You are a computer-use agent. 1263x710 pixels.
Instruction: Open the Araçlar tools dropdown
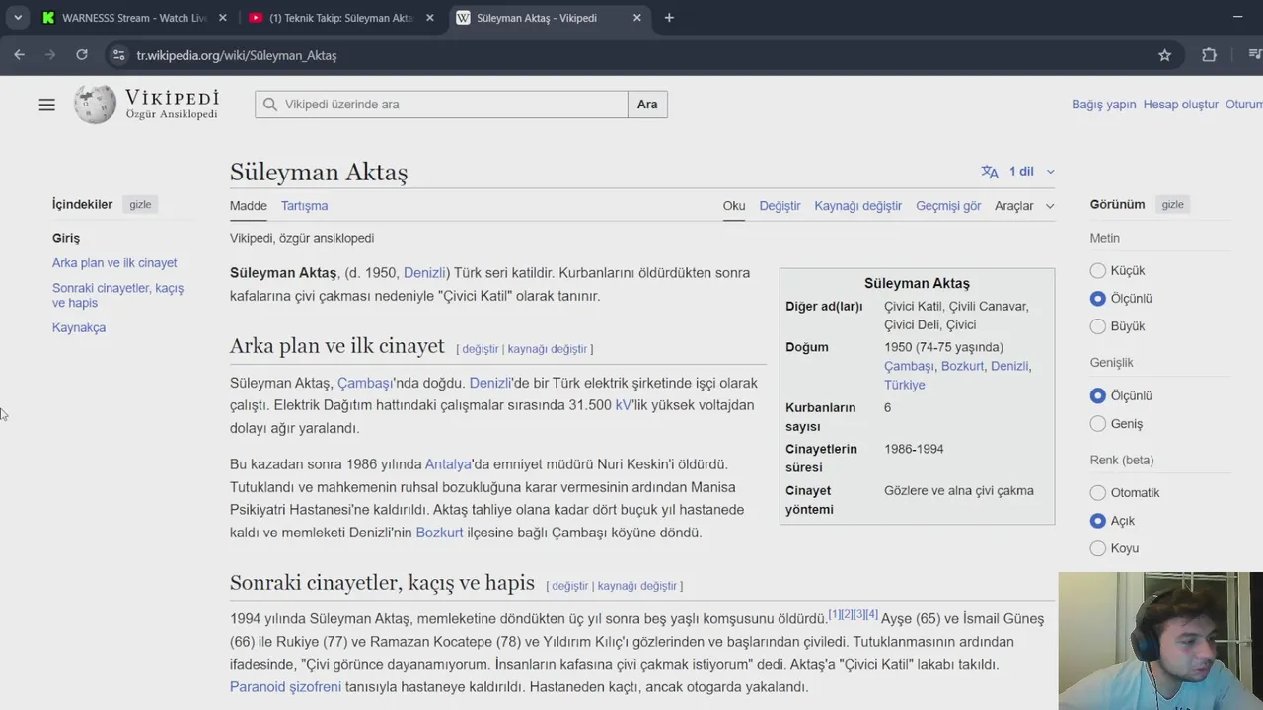(1024, 206)
